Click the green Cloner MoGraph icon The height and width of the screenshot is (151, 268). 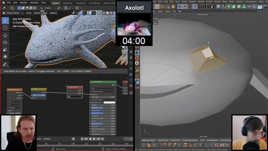click(x=244, y=7)
